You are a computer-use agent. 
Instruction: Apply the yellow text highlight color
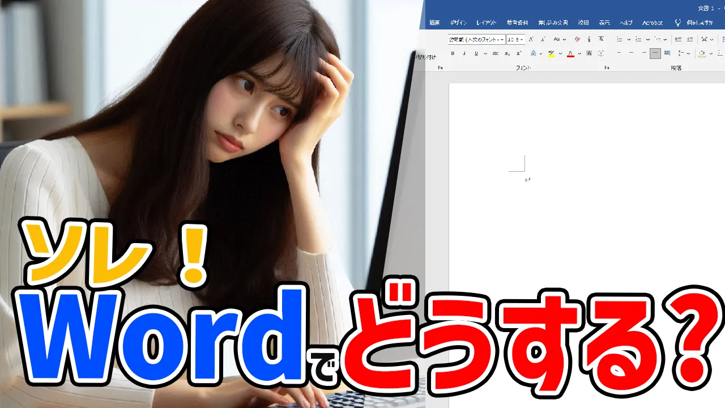coord(551,53)
